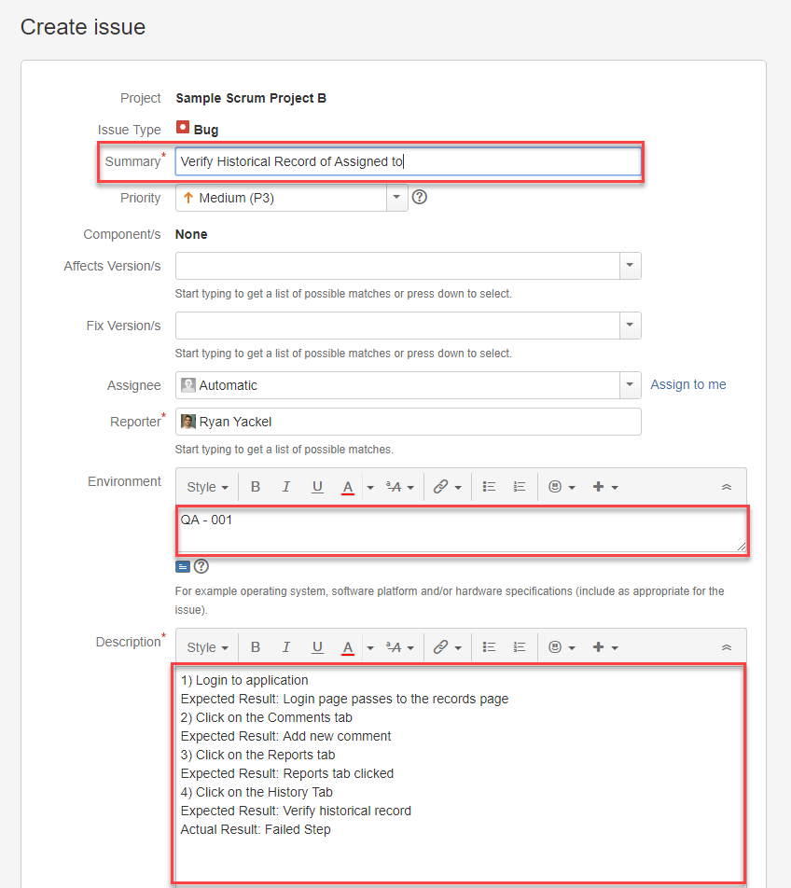Viewport: 791px width, 888px height.
Task: Underline text using the Environment toolbar
Action: (x=317, y=487)
